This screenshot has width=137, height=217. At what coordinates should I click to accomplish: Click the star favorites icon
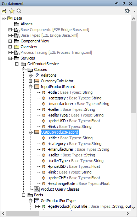click(12, 11)
